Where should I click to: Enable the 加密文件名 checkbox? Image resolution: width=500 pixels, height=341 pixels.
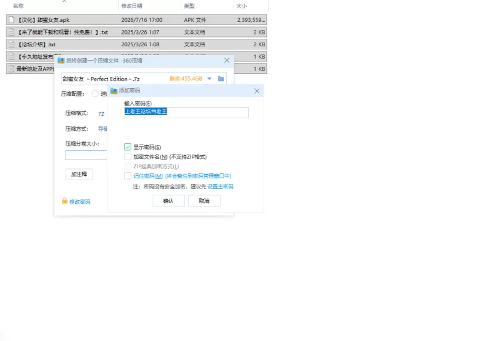tap(128, 157)
